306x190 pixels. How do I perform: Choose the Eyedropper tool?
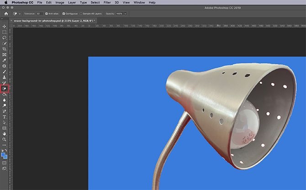click(x=4, y=60)
